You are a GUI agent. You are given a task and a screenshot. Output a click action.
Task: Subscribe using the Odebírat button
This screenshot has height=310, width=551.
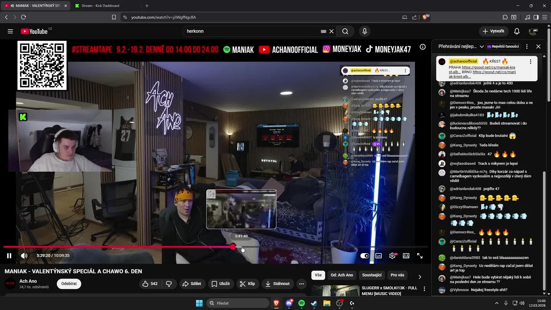click(69, 284)
